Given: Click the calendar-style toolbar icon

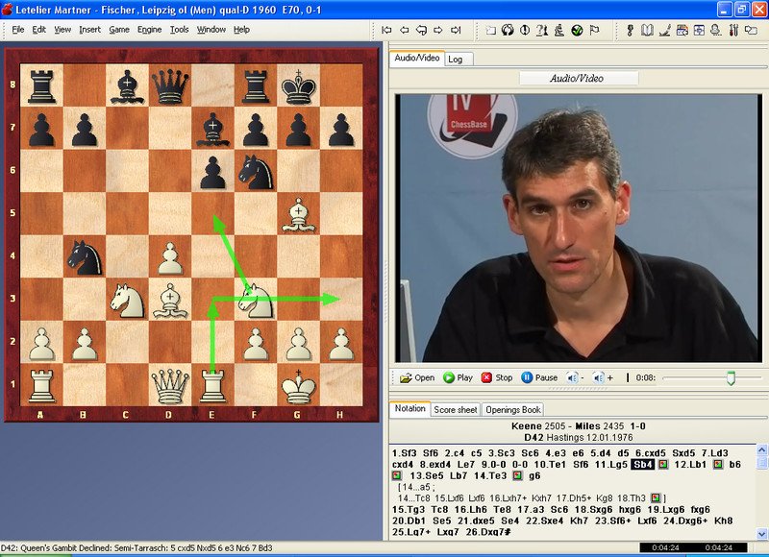Looking at the screenshot, I should click(682, 31).
